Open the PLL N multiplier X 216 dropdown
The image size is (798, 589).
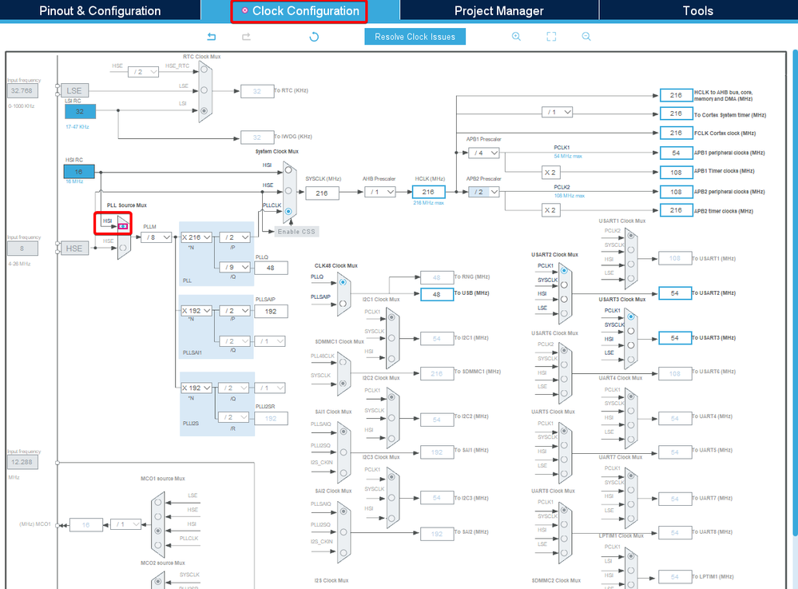196,237
